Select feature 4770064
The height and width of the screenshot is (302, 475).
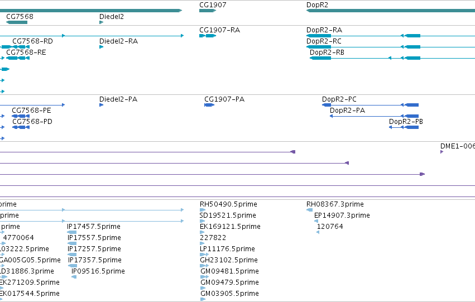[x=18, y=238]
